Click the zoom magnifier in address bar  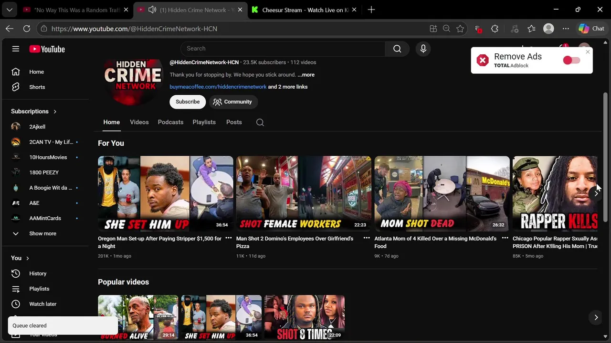446,29
